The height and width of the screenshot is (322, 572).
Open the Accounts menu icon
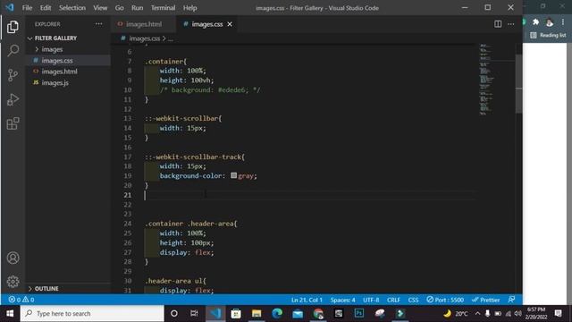pyautogui.click(x=13, y=258)
